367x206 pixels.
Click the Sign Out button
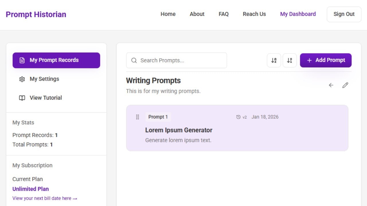[x=344, y=14]
